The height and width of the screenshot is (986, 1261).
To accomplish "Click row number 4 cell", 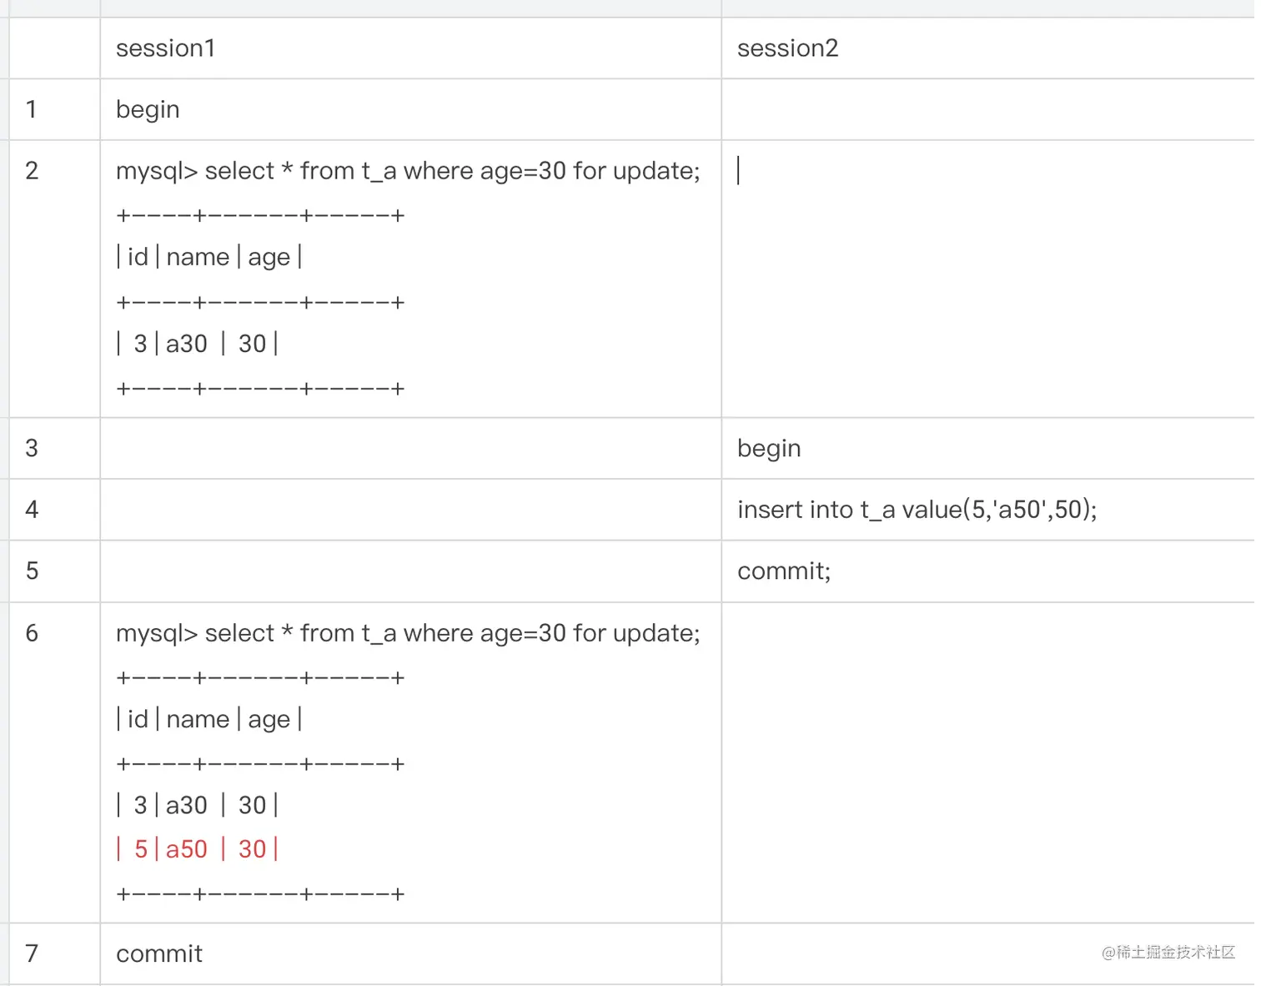I will (54, 510).
